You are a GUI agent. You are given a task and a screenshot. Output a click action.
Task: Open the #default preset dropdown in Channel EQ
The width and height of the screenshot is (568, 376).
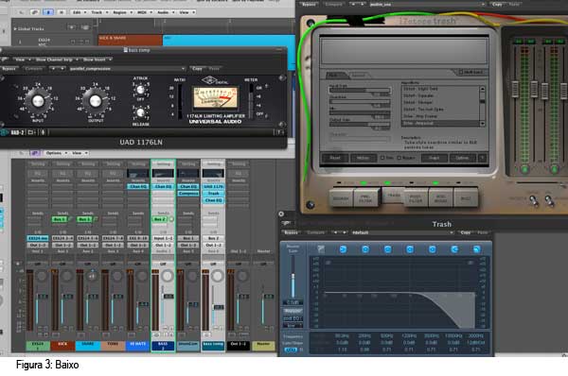click(x=402, y=232)
